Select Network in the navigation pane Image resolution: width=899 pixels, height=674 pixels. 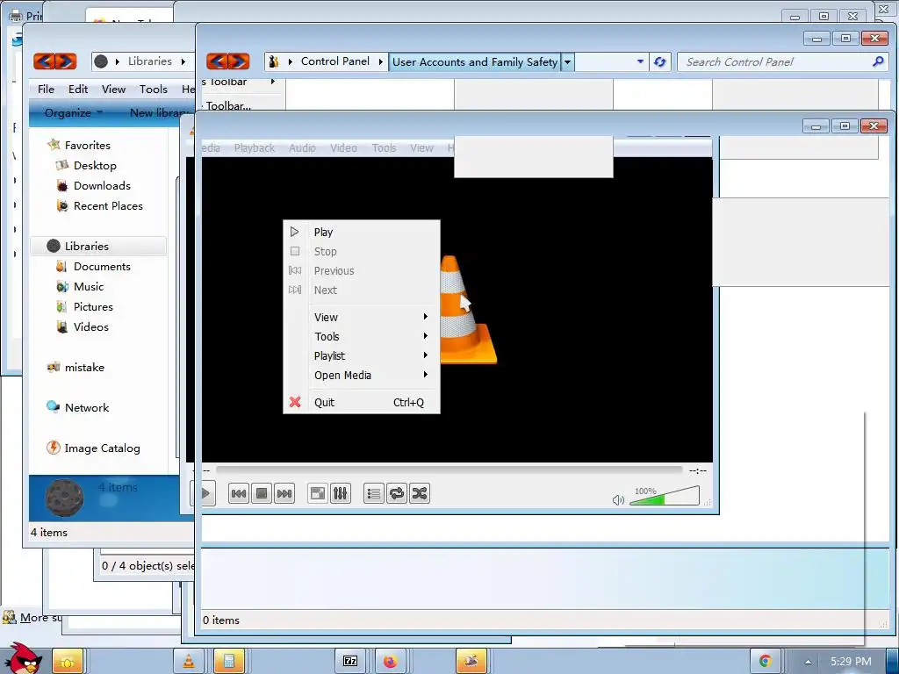[86, 407]
